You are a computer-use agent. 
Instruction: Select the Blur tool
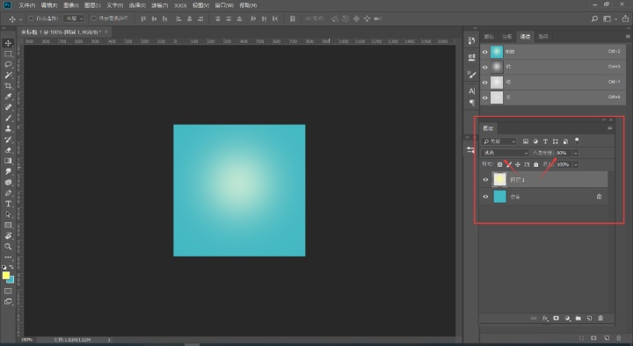pyautogui.click(x=8, y=171)
